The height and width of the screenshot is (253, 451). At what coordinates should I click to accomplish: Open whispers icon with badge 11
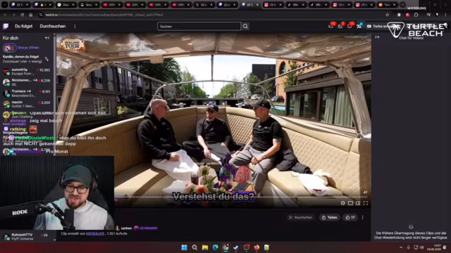tap(350, 26)
